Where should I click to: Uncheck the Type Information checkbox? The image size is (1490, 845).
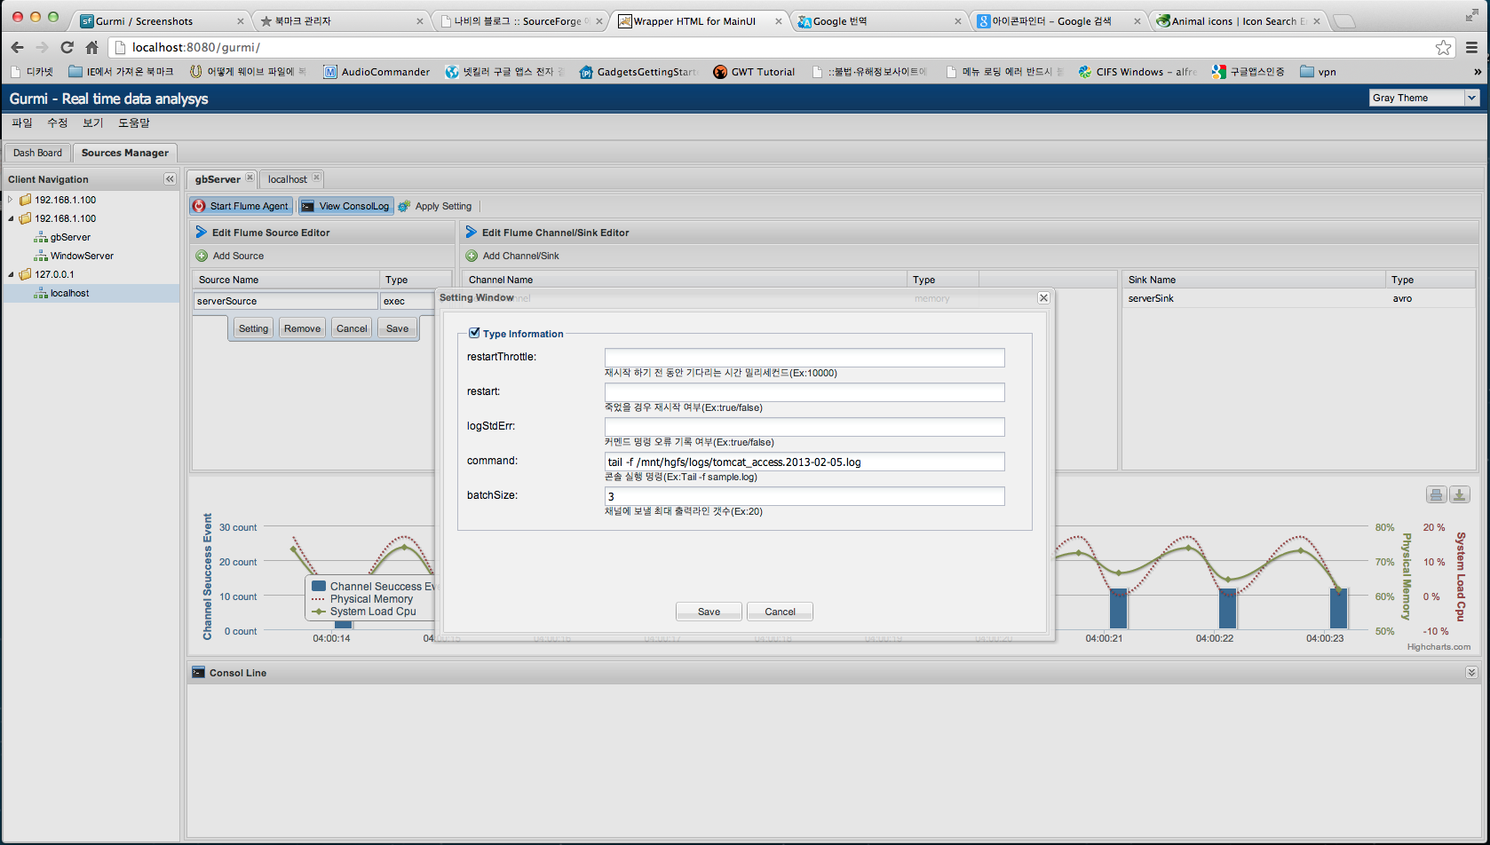474,332
